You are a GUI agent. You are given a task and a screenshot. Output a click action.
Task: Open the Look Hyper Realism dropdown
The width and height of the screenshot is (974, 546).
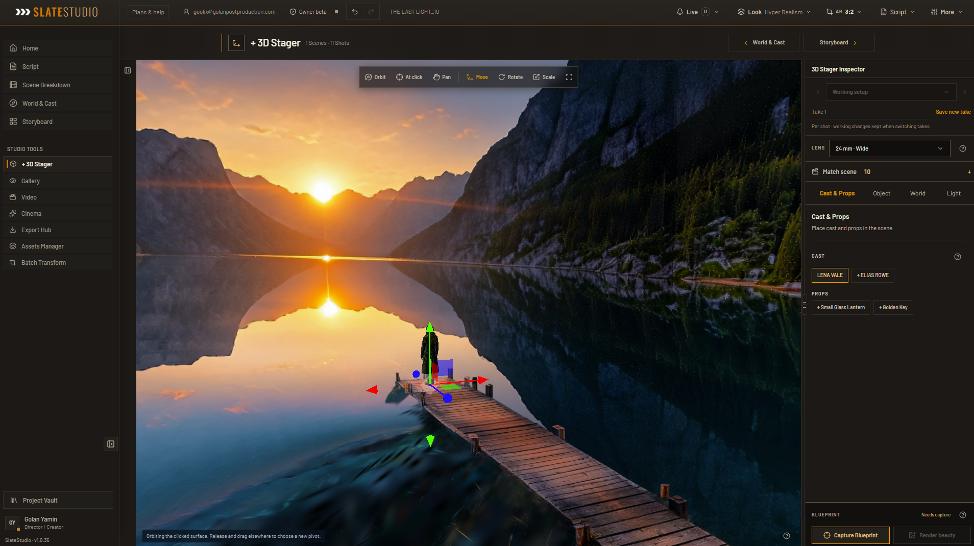(x=774, y=12)
